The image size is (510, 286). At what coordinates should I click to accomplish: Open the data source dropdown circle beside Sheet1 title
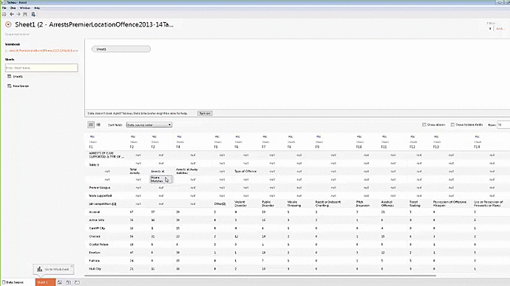coord(8,24)
